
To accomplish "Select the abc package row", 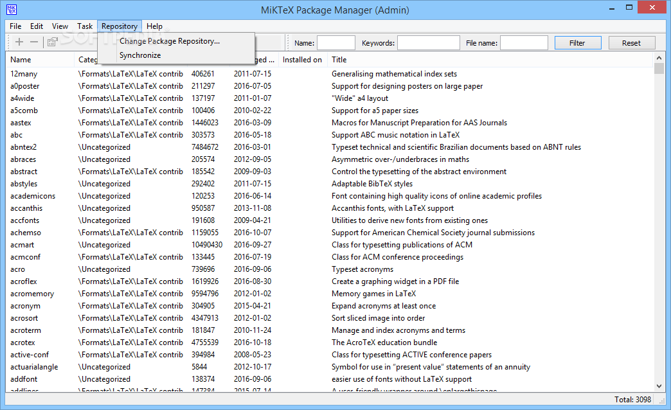I will tap(330, 135).
